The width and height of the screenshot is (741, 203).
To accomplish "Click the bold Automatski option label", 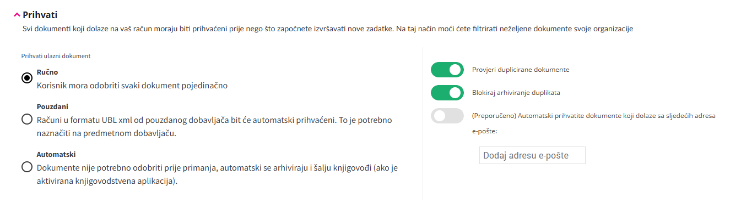I will coord(56,154).
